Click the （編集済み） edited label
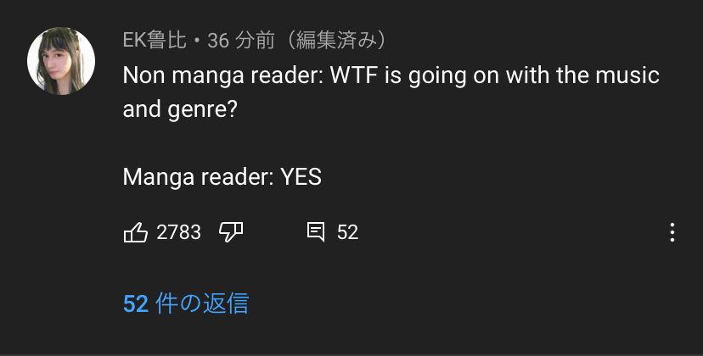The width and height of the screenshot is (703, 356). (336, 41)
